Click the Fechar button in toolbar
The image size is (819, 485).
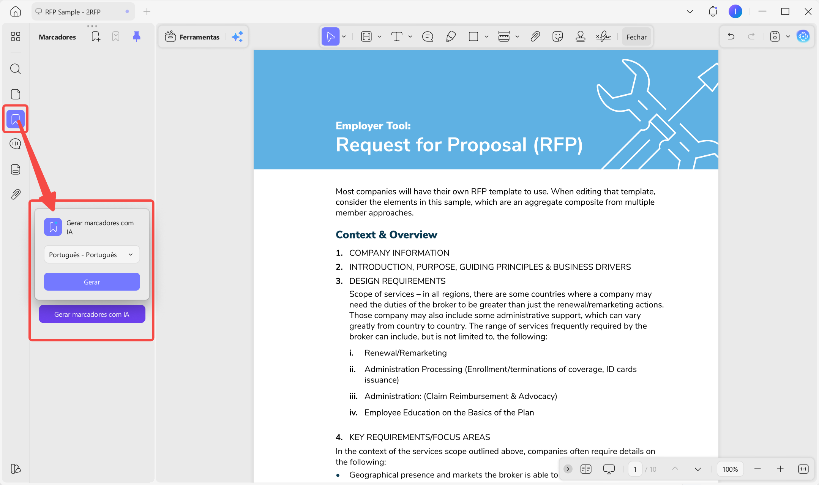click(636, 37)
